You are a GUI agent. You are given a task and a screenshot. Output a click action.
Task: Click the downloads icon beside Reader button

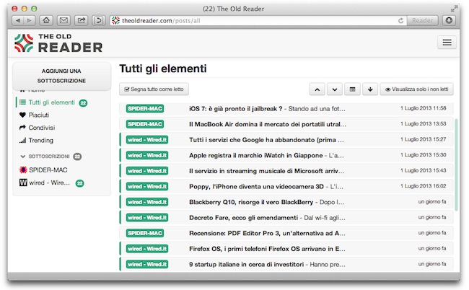pyautogui.click(x=449, y=21)
